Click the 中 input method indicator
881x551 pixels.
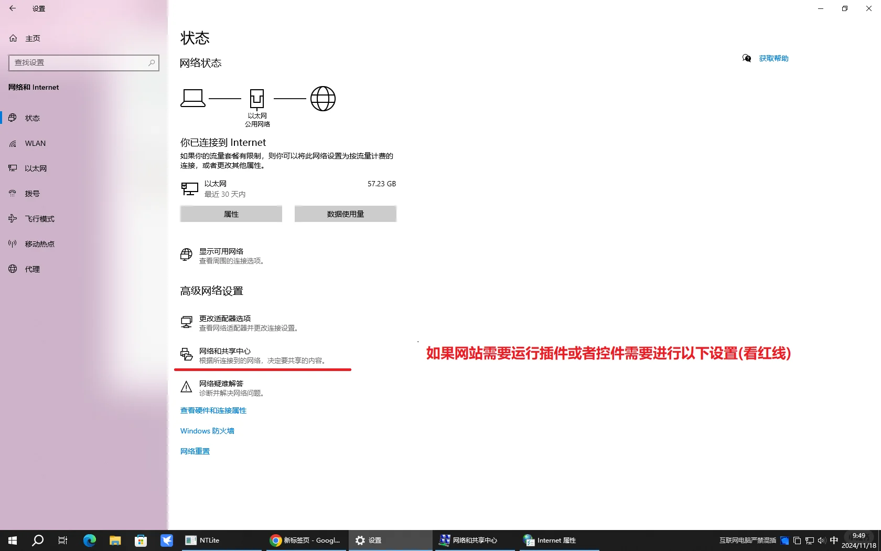pyautogui.click(x=834, y=541)
